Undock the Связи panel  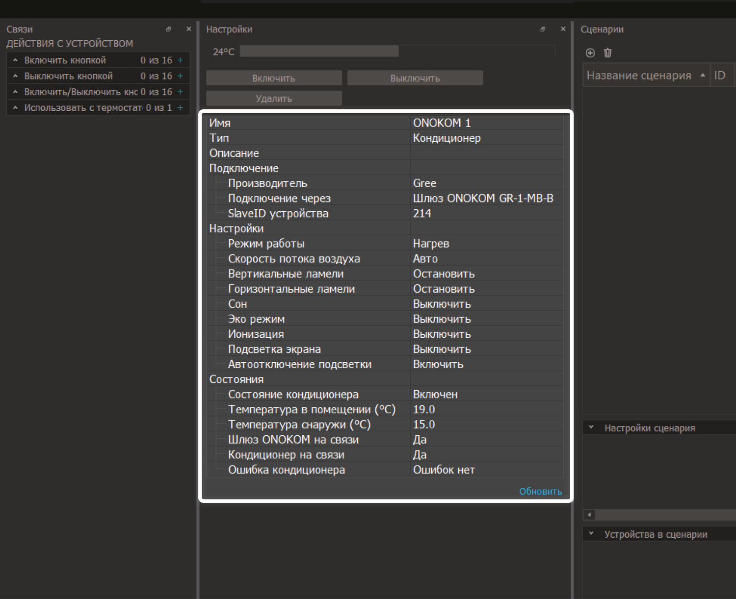pos(168,29)
